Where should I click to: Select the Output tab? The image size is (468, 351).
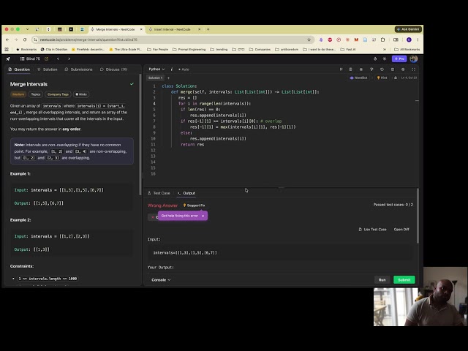pyautogui.click(x=186, y=193)
